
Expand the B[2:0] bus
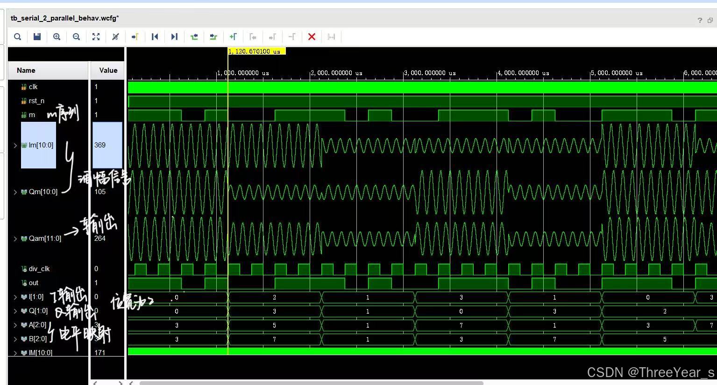[x=15, y=339]
